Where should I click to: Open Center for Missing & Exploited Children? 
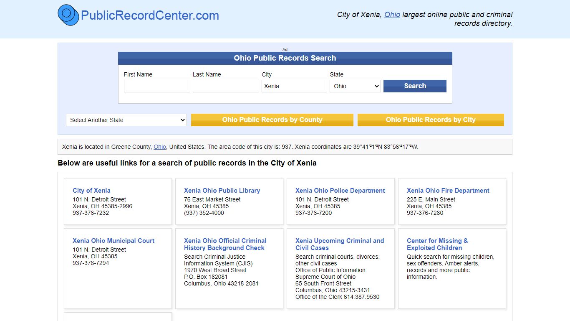[x=437, y=244]
